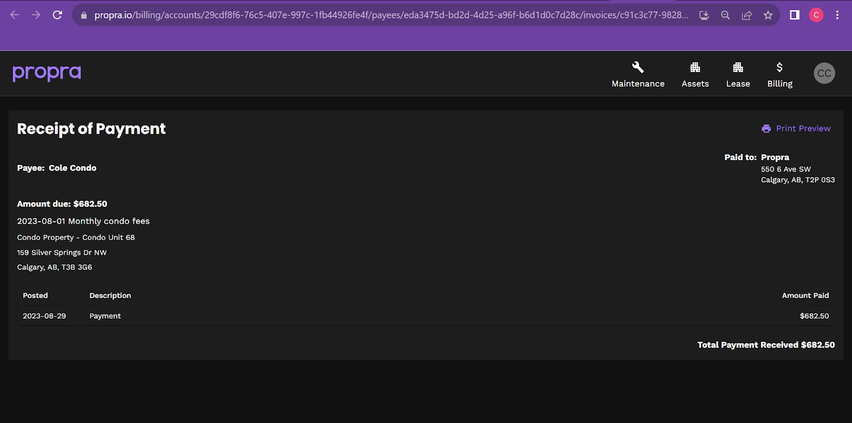Image resolution: width=852 pixels, height=423 pixels.
Task: Click the Billing dollar sign icon
Action: click(x=780, y=68)
